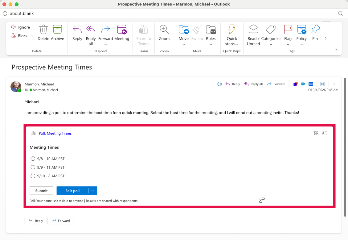Click the browser zoom icon in address bar
The height and width of the screenshot is (240, 348).
coord(340,13)
